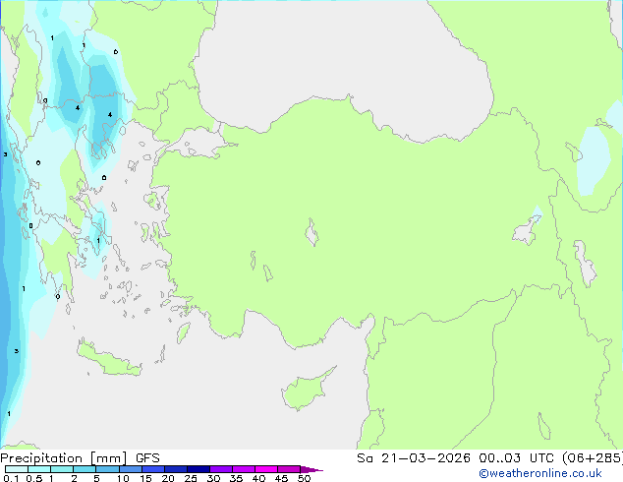Click the '(06+285)' forecast run text
Viewport: 623px width, 482px height.
(x=593, y=458)
